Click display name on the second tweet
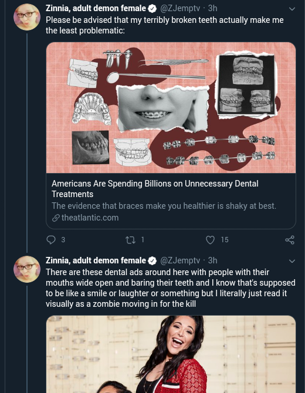Image resolution: width=305 pixels, height=393 pixels. pyautogui.click(x=96, y=260)
